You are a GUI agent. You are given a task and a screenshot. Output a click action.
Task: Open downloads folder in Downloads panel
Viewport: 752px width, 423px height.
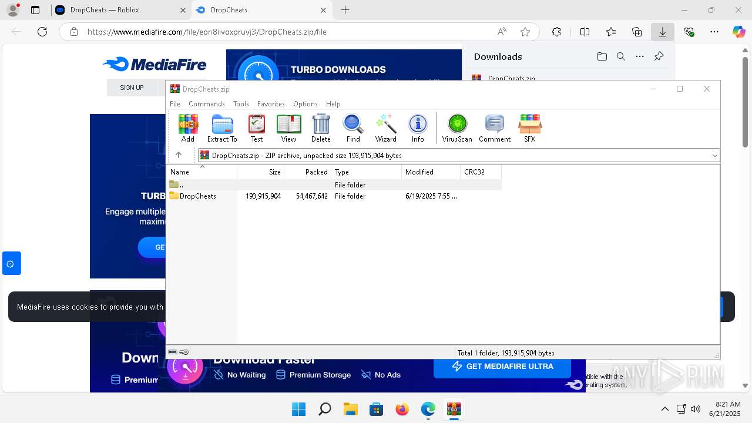pyautogui.click(x=602, y=56)
